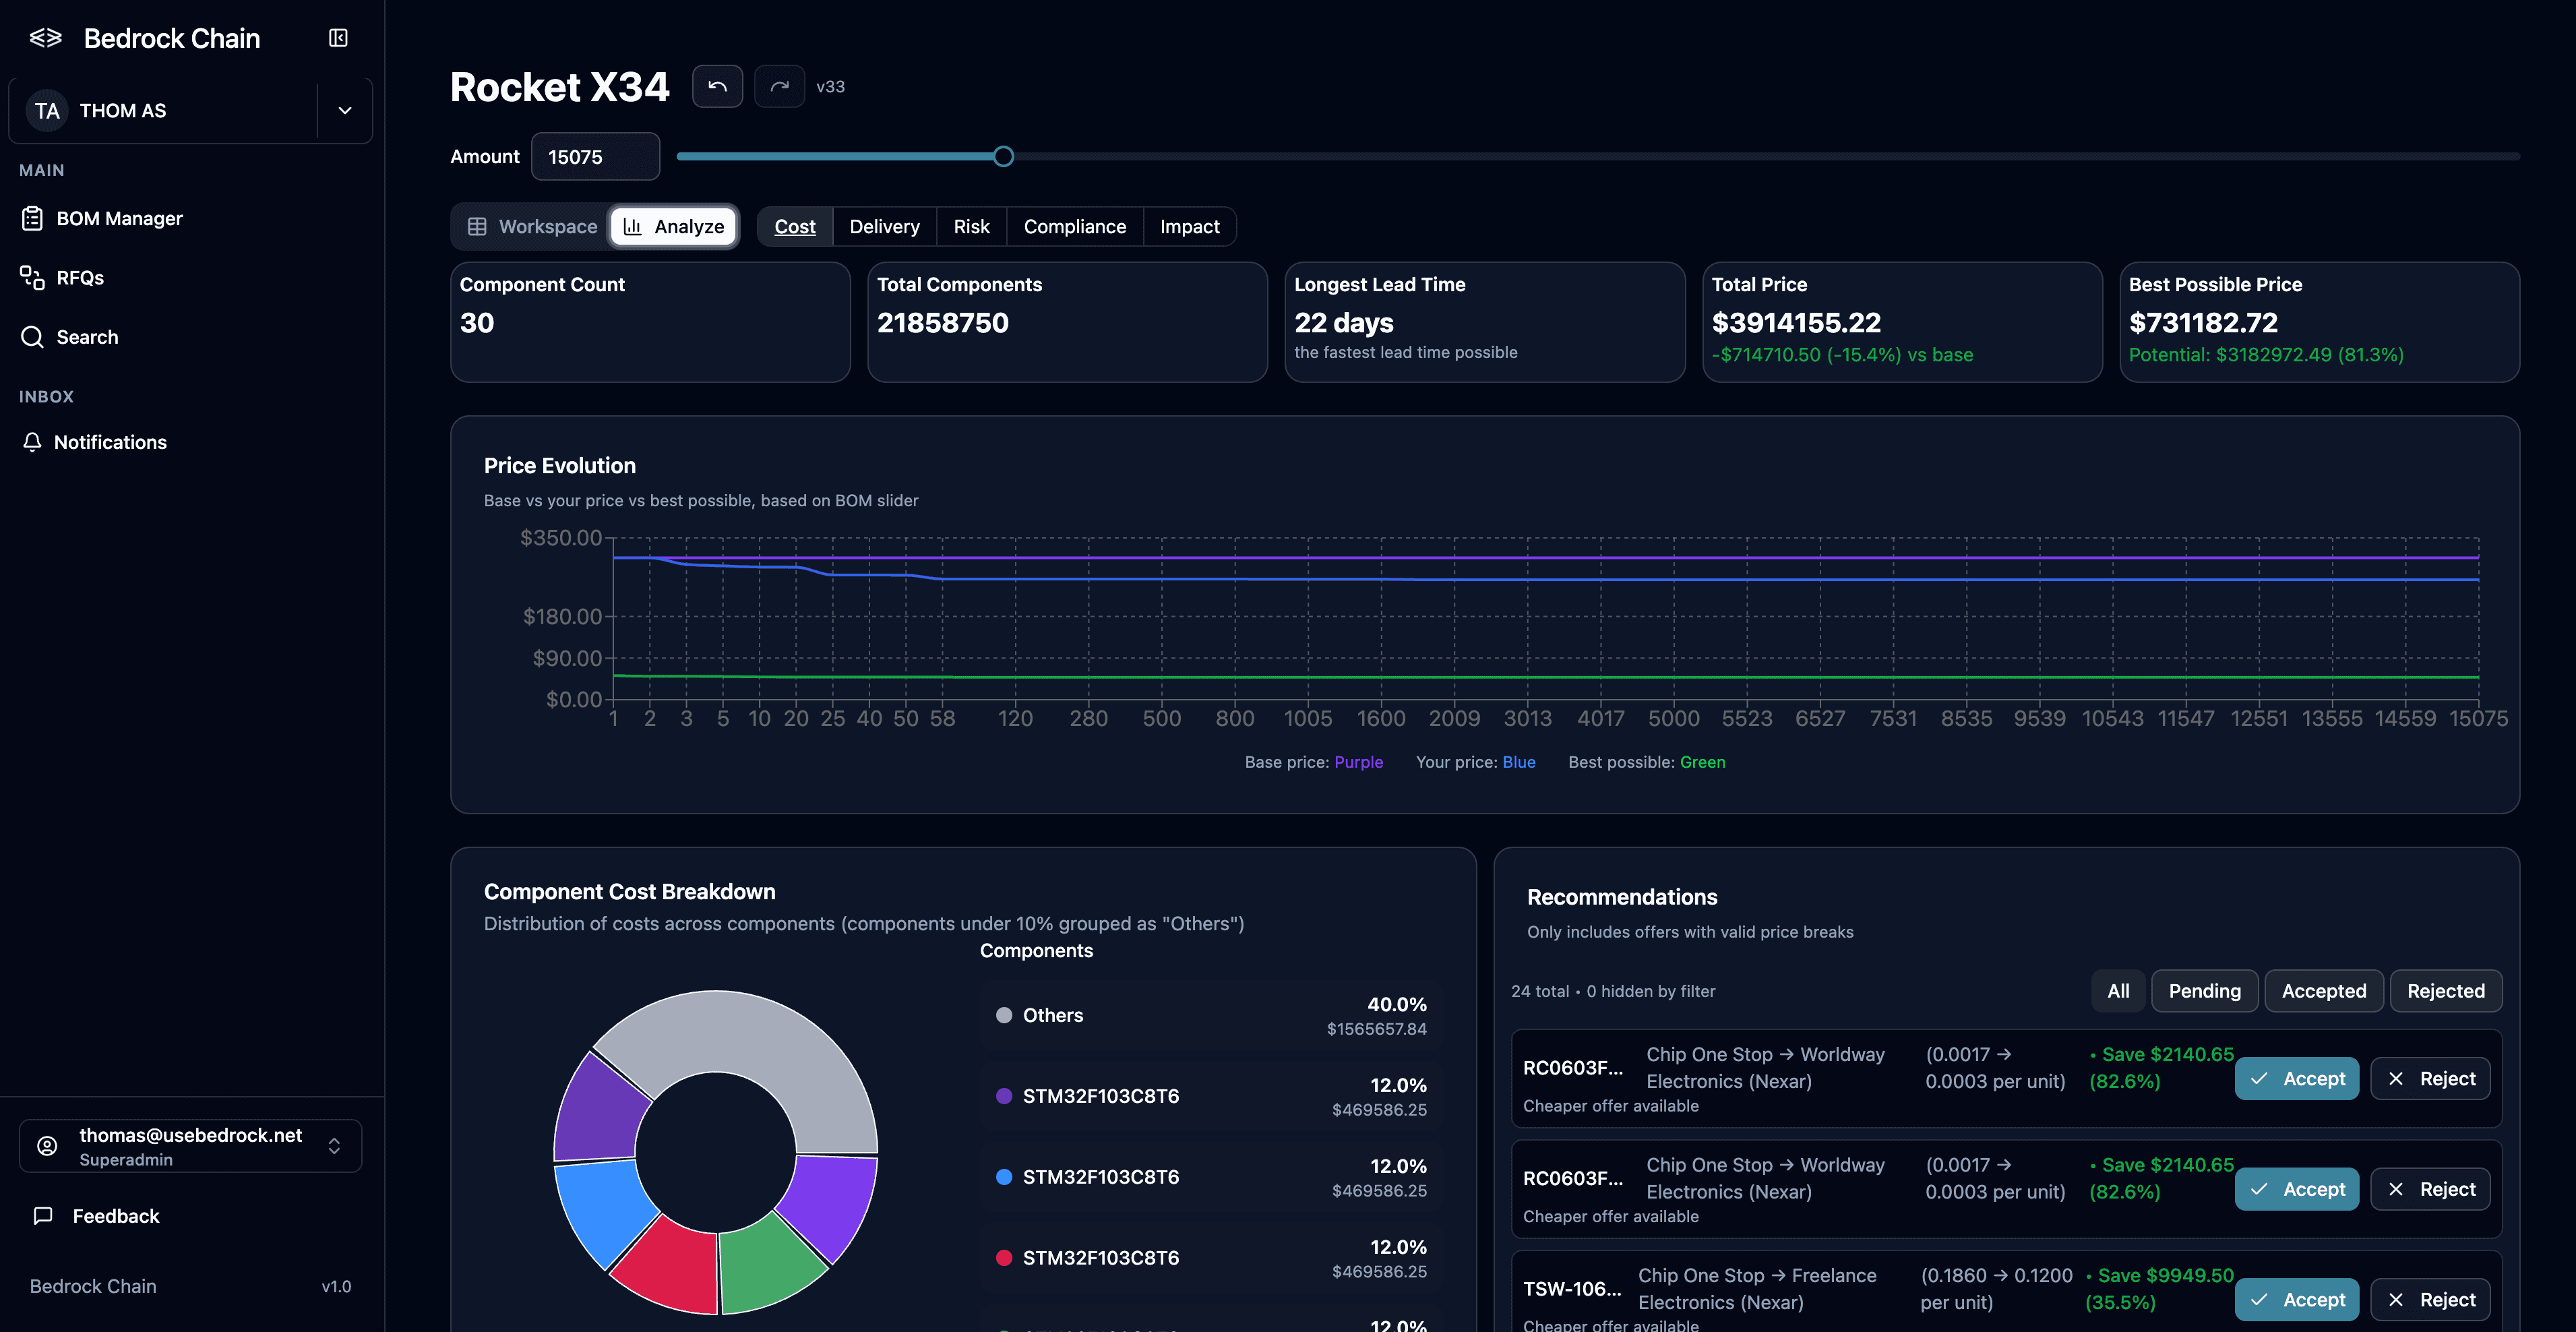Select the Search tool in the sidebar
The image size is (2576, 1332).
(x=87, y=337)
